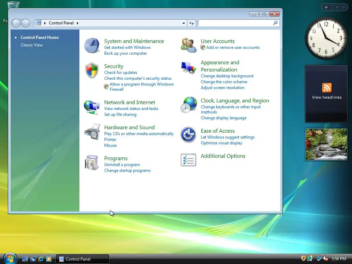Click the Clock, Language, and Region globe icon
This screenshot has height=264, width=352.
[189, 105]
